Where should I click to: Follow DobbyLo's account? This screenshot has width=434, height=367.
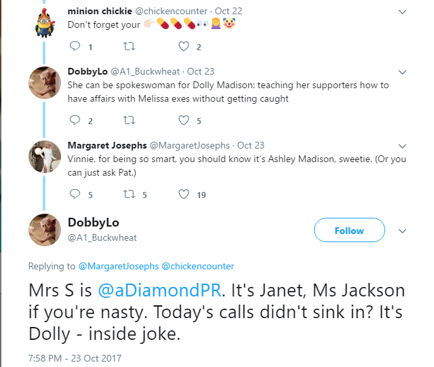point(349,231)
